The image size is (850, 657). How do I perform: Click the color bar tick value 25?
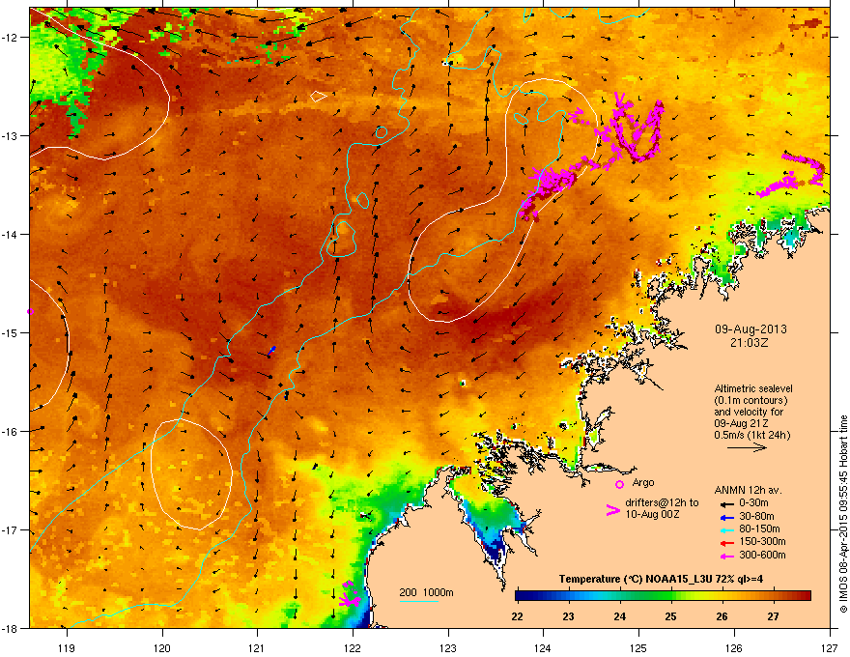[x=670, y=616]
